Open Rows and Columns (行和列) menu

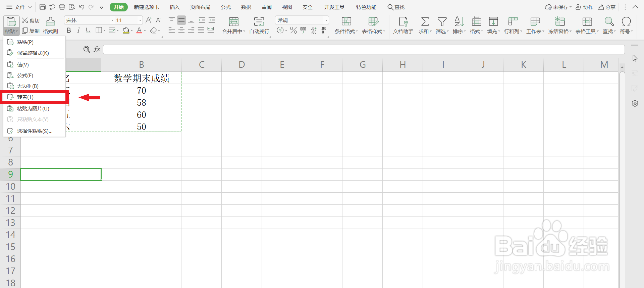tap(513, 25)
